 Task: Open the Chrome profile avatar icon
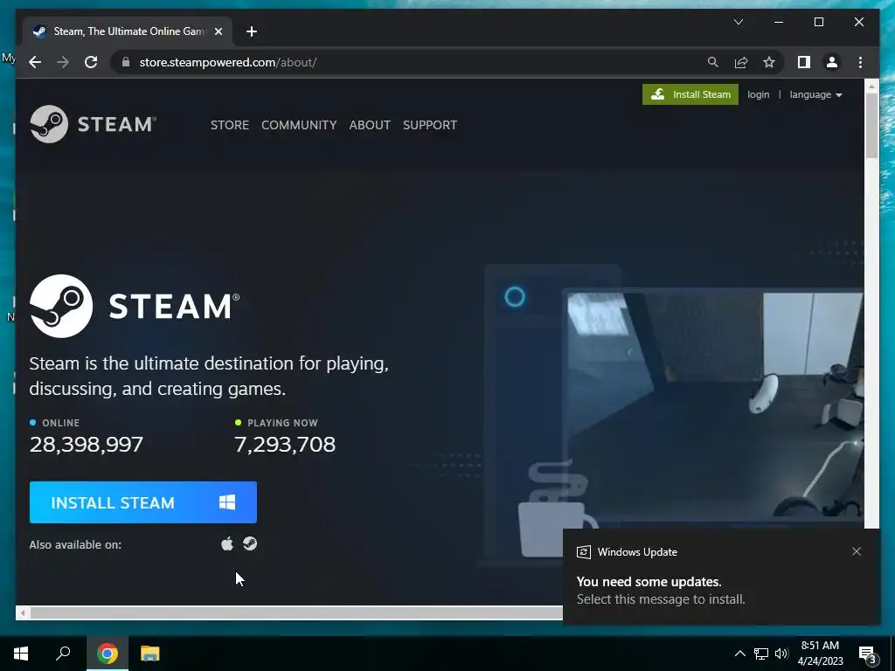point(832,62)
